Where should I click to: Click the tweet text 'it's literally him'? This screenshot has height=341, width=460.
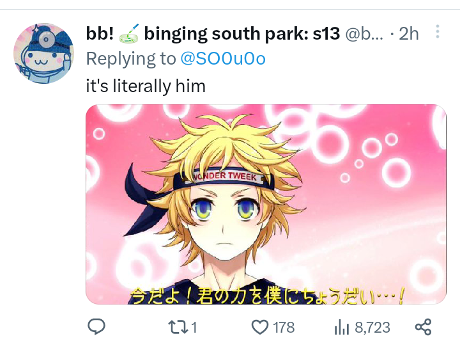click(146, 86)
